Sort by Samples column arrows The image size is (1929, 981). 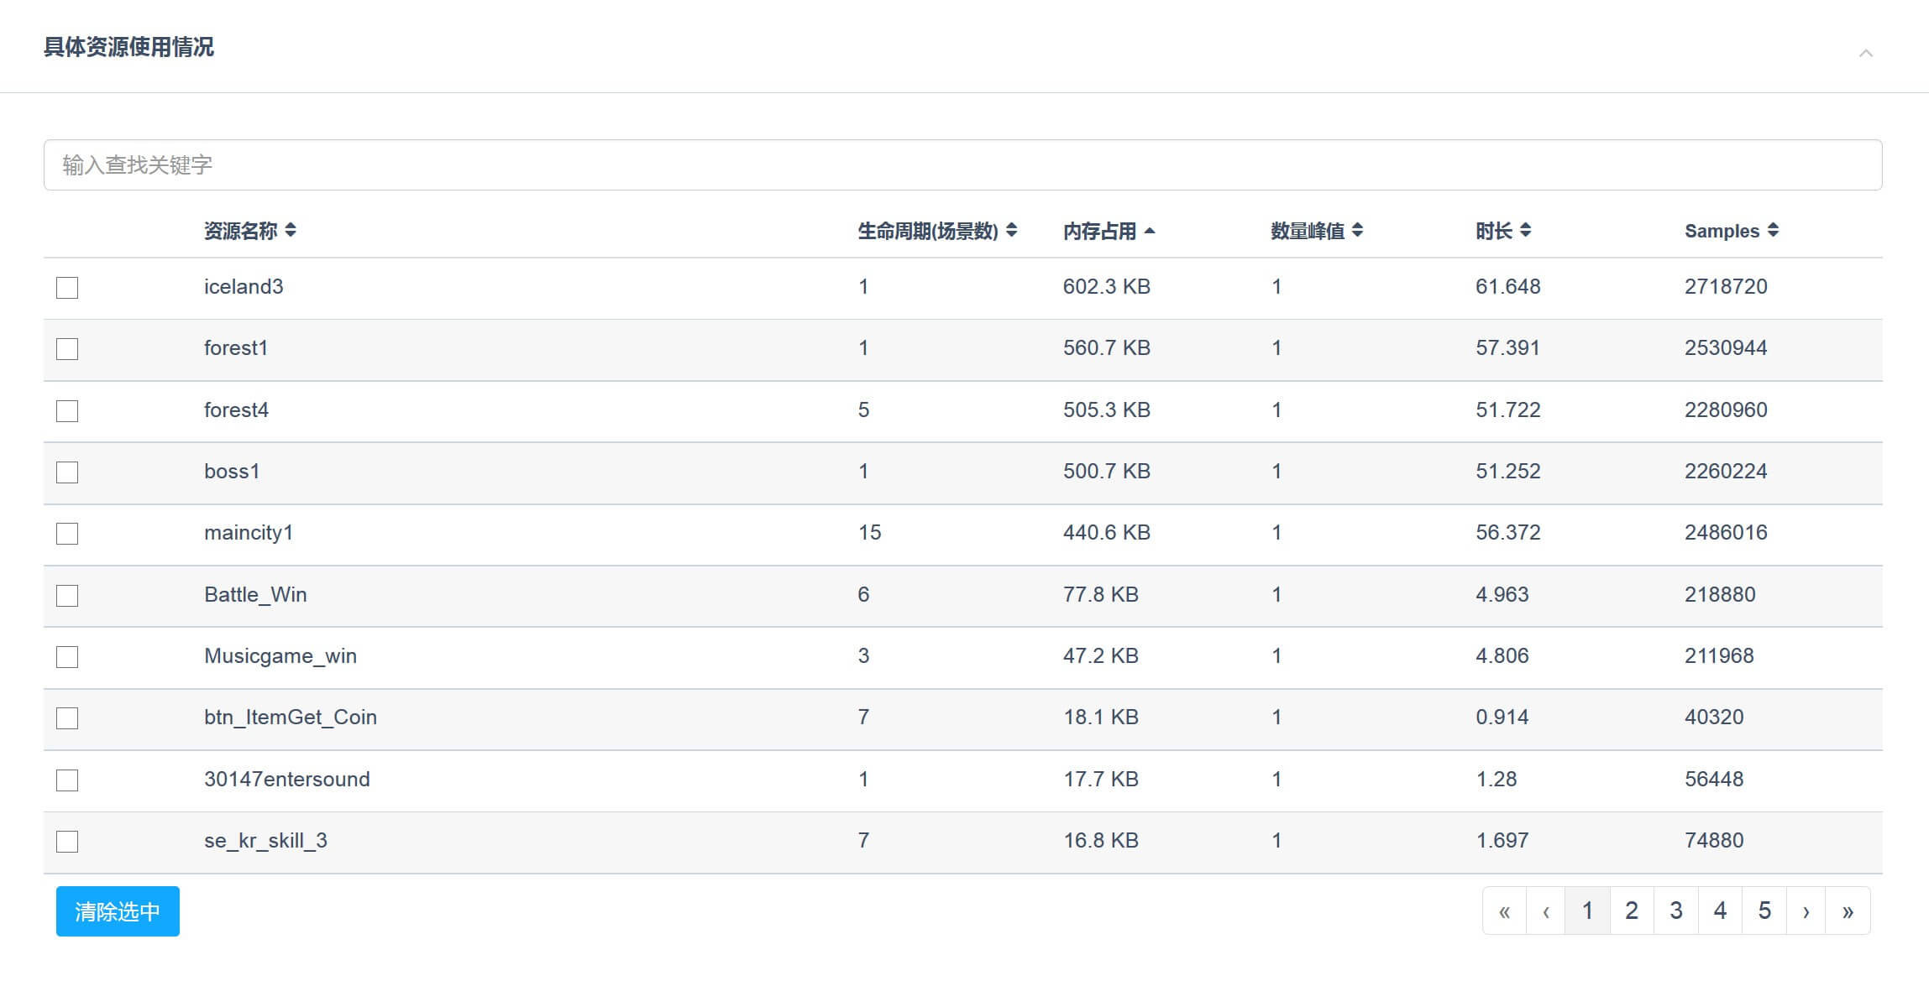1773,231
